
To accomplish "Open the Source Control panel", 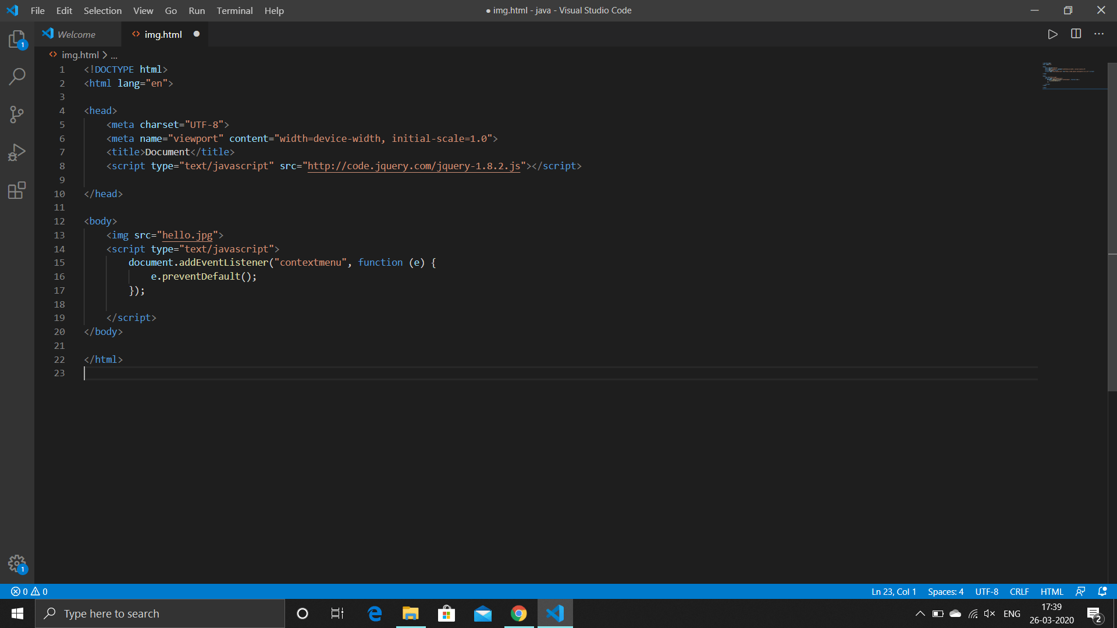I will 17,114.
